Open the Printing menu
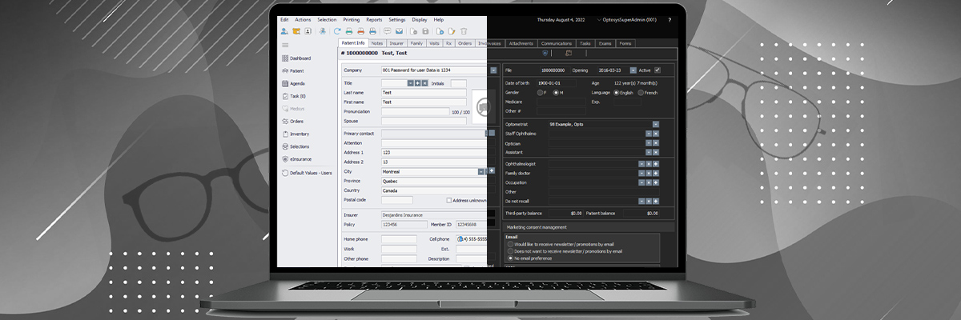The image size is (961, 320). [x=352, y=19]
